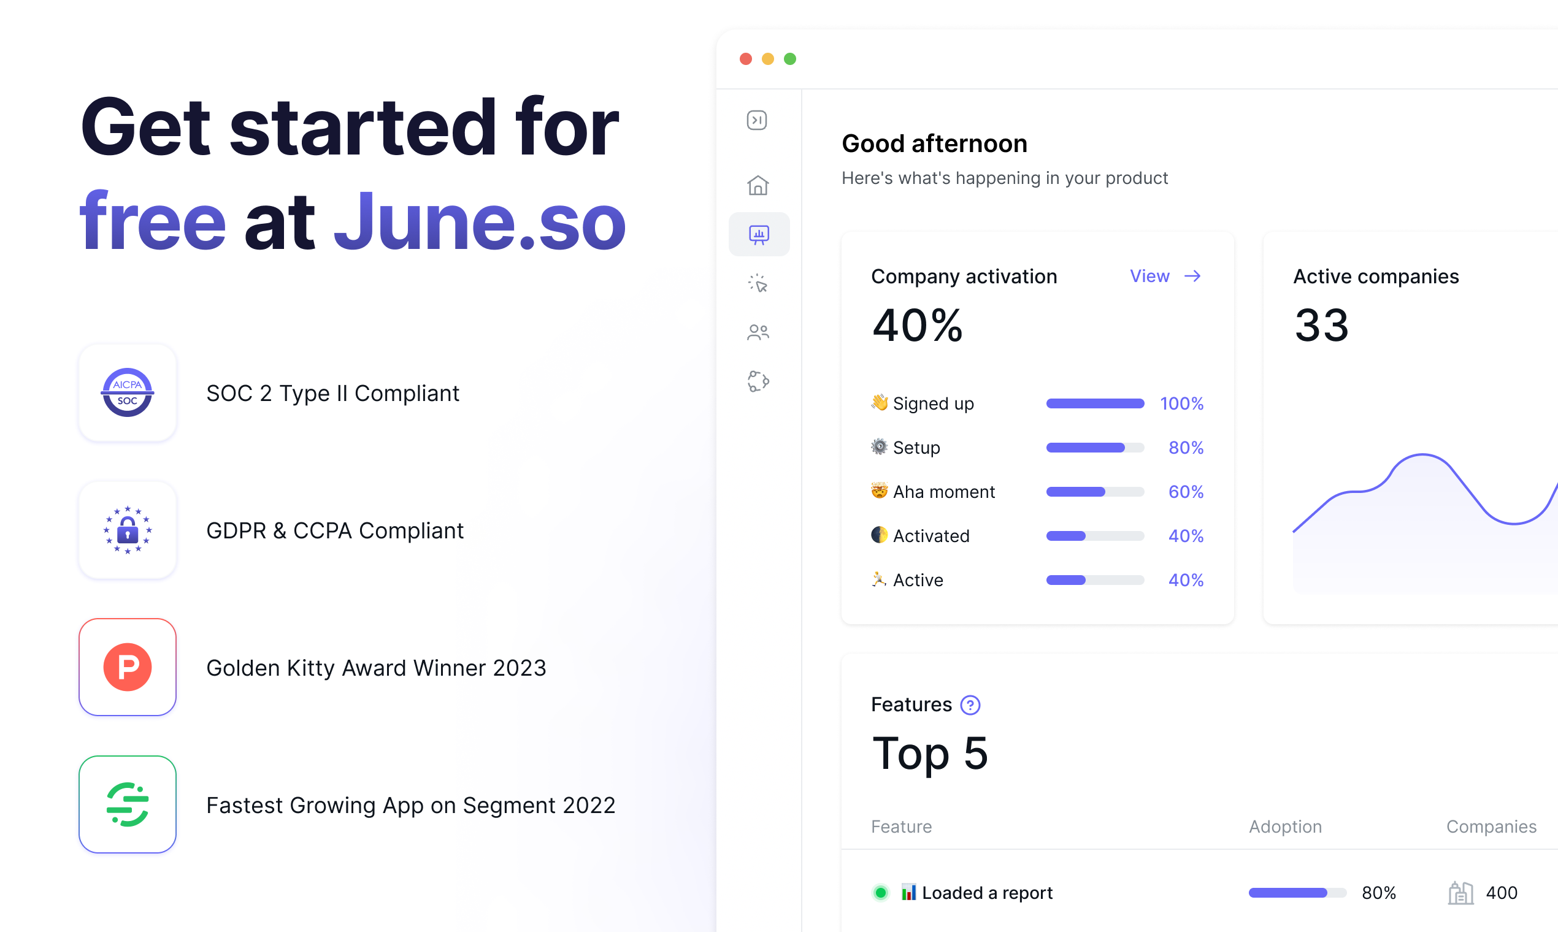This screenshot has width=1558, height=932.
Task: Click the Company activation 40% value
Action: [918, 326]
